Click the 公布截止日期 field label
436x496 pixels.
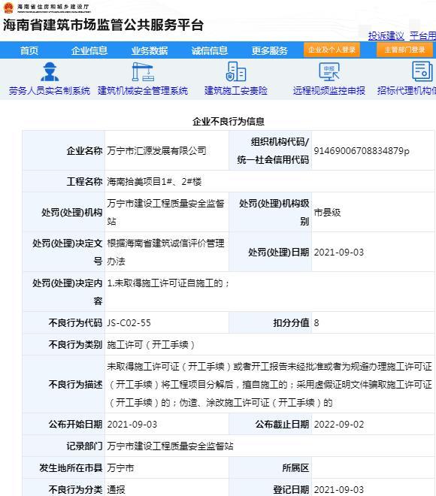282,425
